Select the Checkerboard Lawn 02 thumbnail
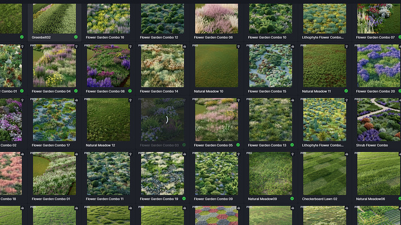The image size is (401, 225). point(325,173)
